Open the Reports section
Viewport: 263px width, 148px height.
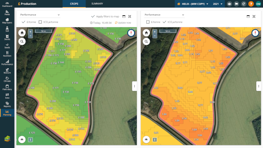click(7, 105)
